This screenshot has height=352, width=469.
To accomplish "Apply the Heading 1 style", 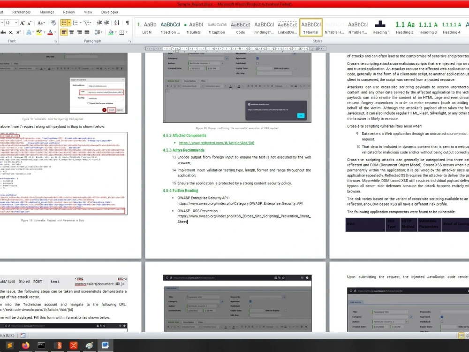I will 381,28.
